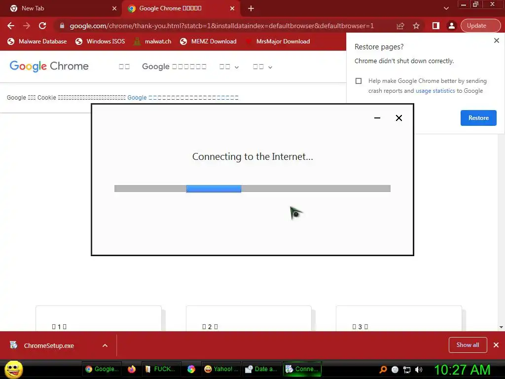This screenshot has width=505, height=379.
Task: Click the installer progress bar
Action: [252, 189]
